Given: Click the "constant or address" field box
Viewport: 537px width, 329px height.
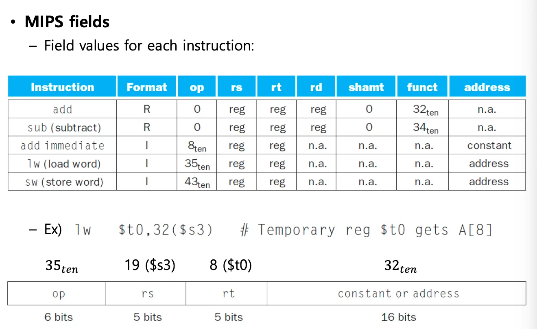Looking at the screenshot, I should tap(398, 294).
